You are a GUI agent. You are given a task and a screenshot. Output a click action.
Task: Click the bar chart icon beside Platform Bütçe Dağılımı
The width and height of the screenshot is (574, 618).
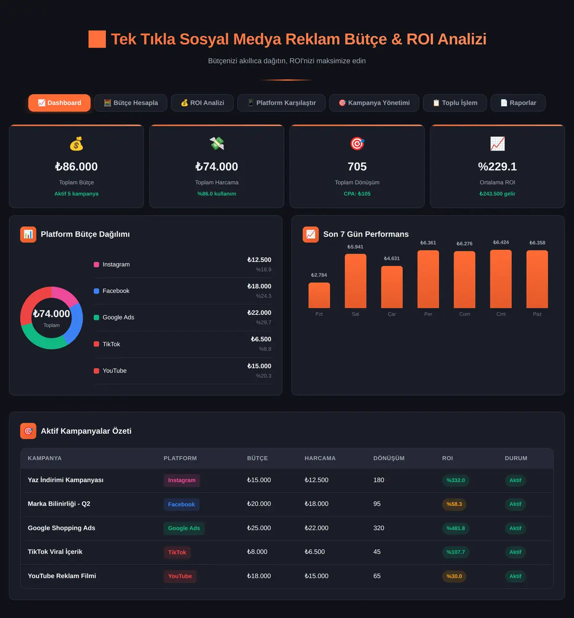tap(28, 234)
